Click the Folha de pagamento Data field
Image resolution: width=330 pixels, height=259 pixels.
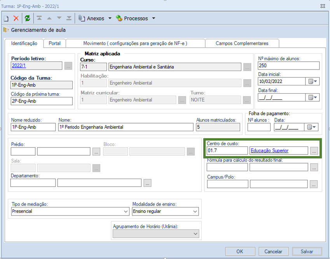point(289,127)
